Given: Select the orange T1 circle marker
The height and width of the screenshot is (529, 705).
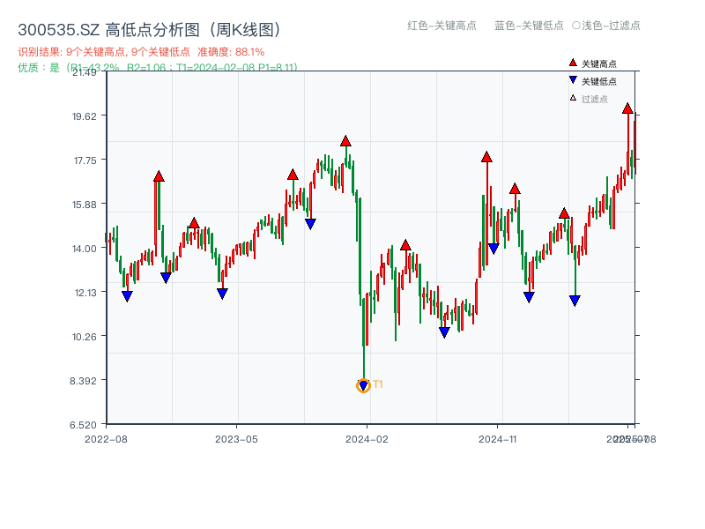Looking at the screenshot, I should click(x=363, y=385).
